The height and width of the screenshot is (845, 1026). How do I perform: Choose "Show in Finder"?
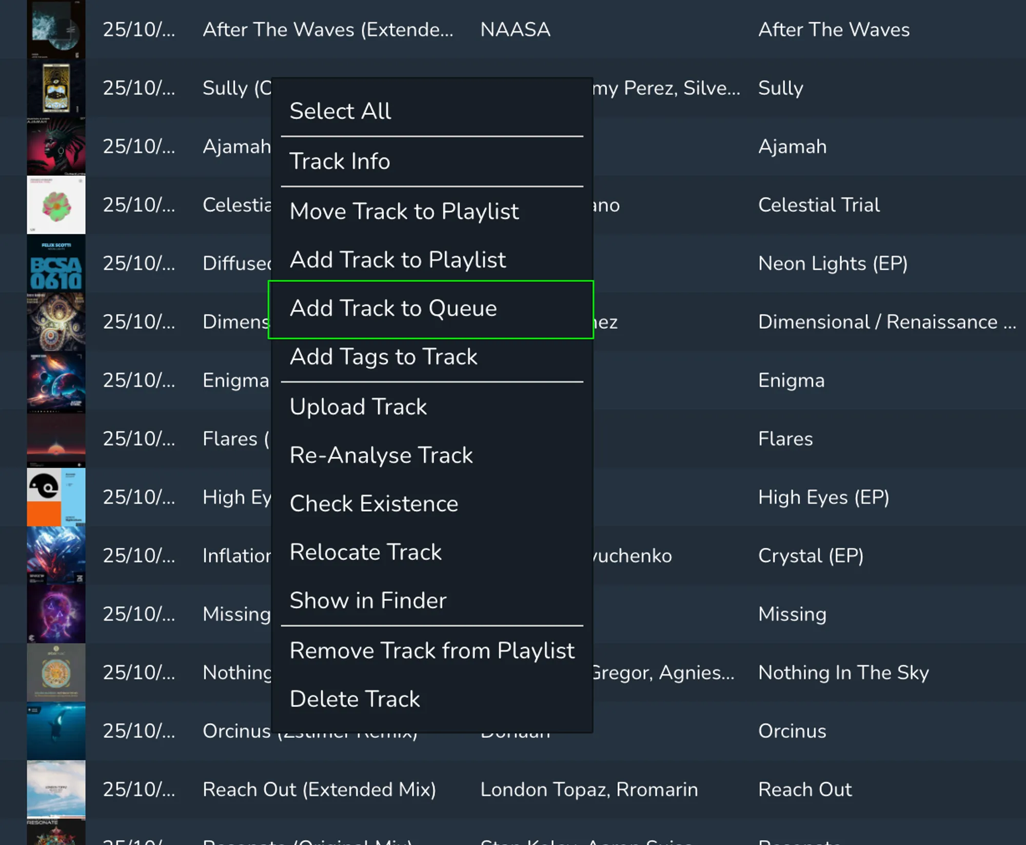(x=368, y=600)
